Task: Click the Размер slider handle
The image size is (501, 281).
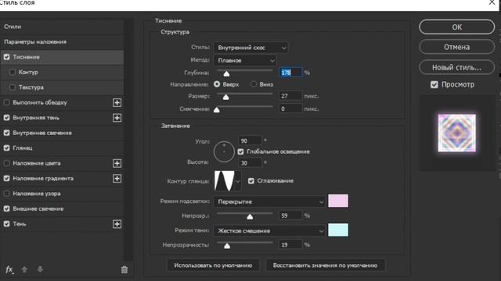Action: pos(226,97)
